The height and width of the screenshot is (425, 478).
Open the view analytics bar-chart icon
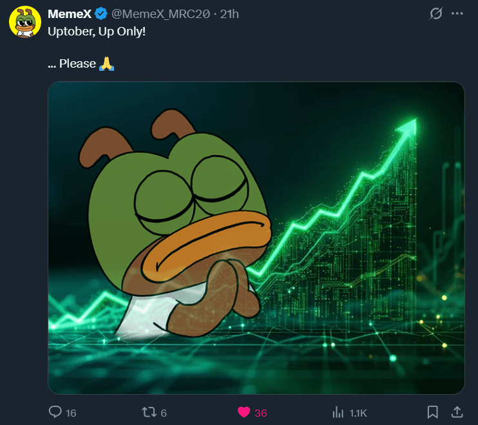pyautogui.click(x=338, y=412)
